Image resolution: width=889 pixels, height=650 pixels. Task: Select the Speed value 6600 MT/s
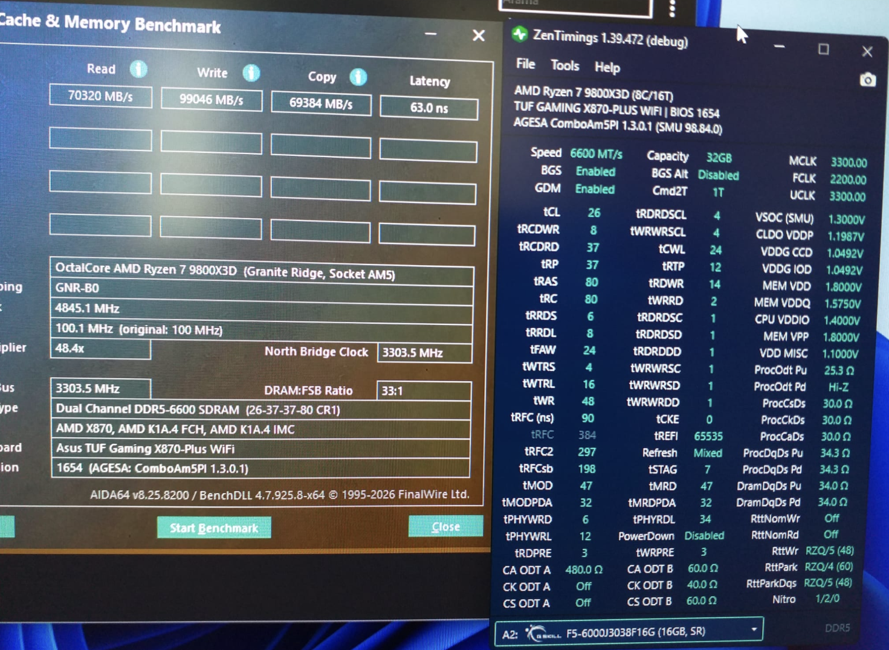pos(596,154)
